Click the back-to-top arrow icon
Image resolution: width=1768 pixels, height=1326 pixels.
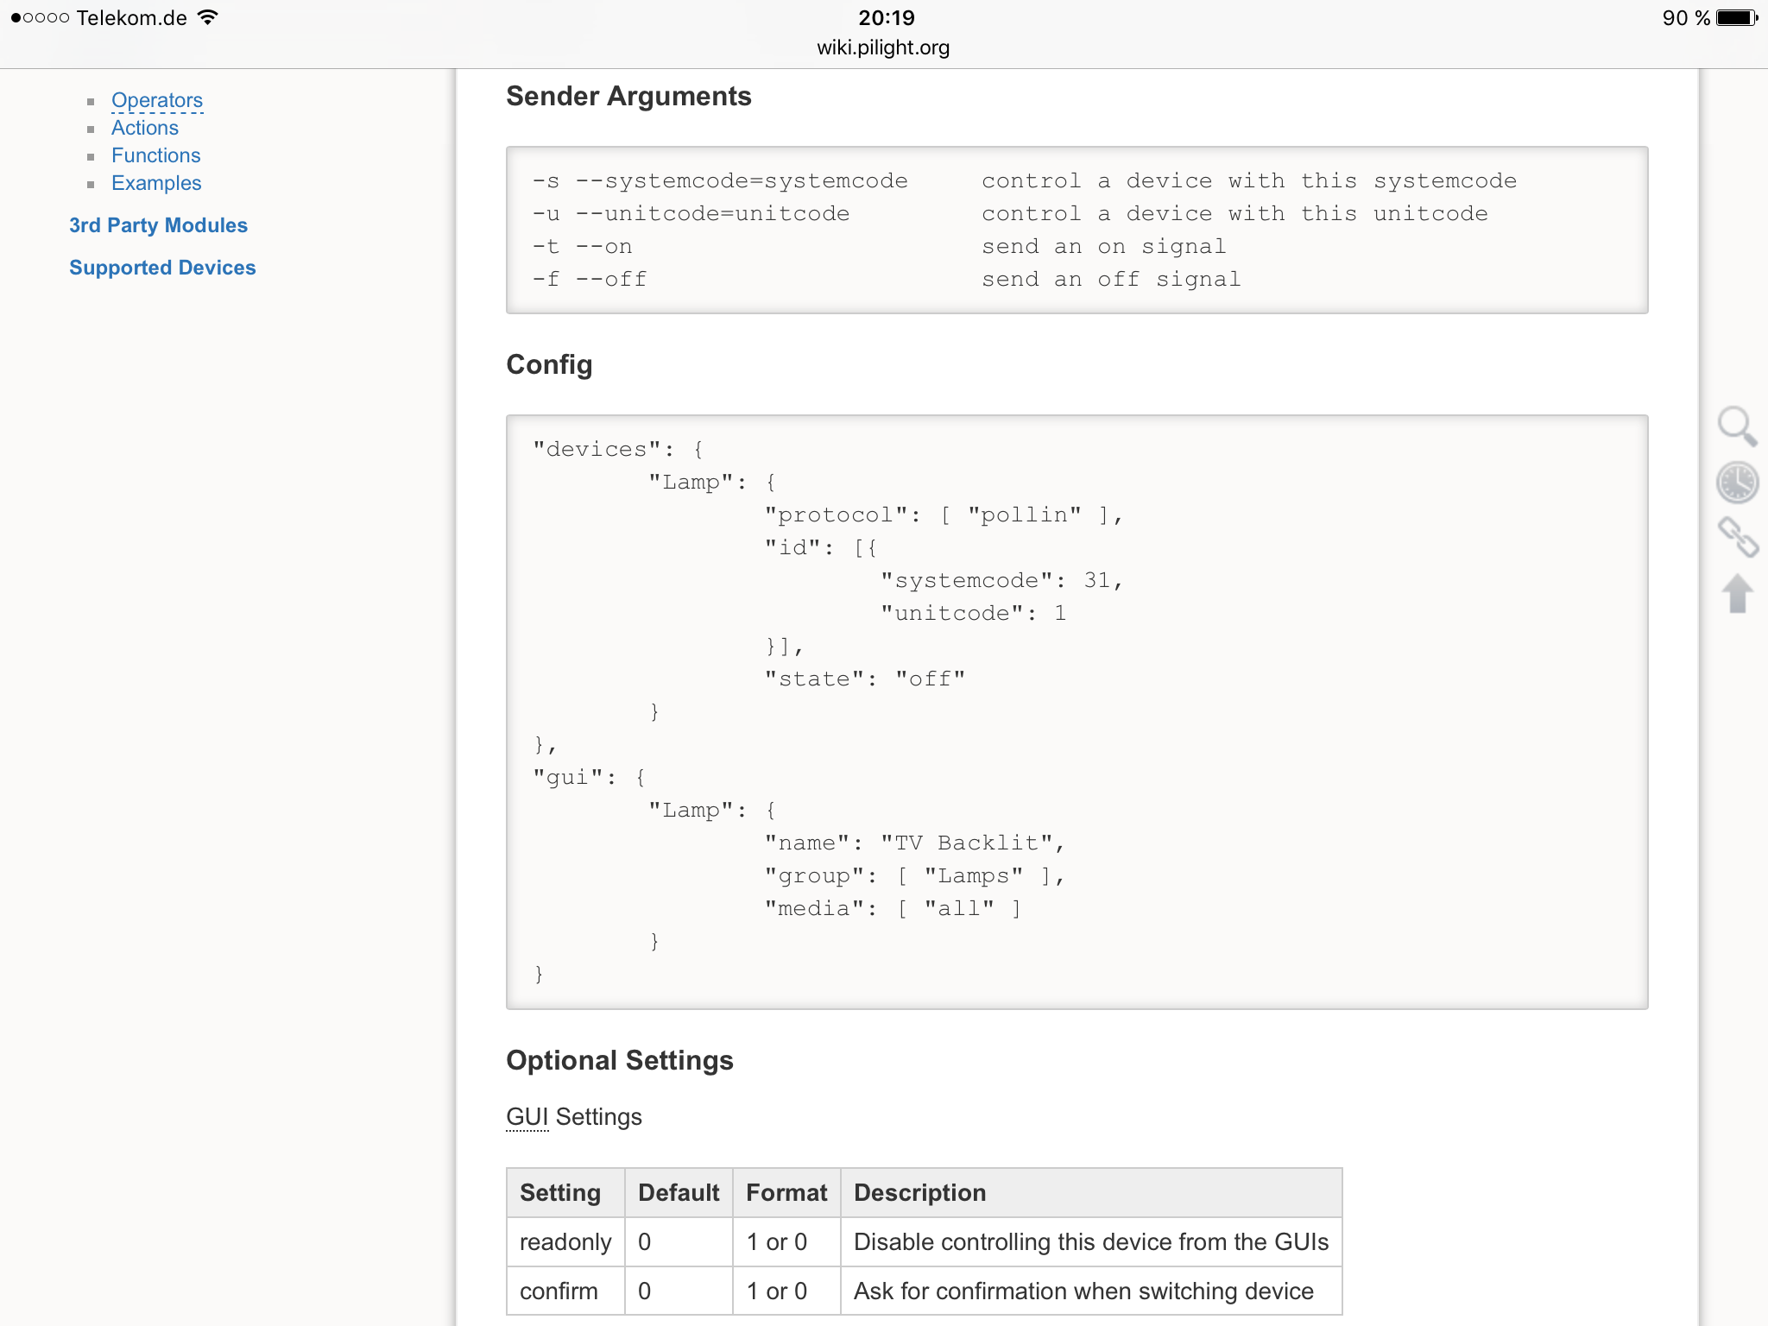tap(1737, 594)
